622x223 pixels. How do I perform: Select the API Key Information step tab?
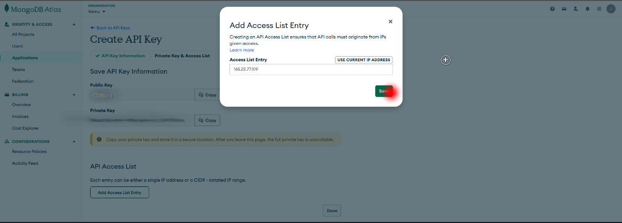point(120,56)
